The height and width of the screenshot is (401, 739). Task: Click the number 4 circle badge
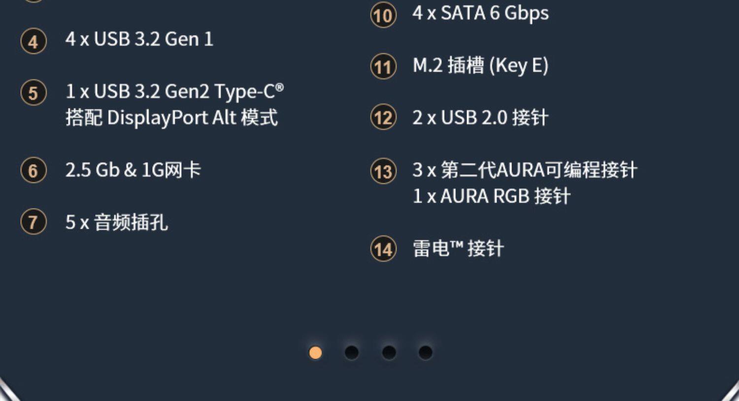34,41
